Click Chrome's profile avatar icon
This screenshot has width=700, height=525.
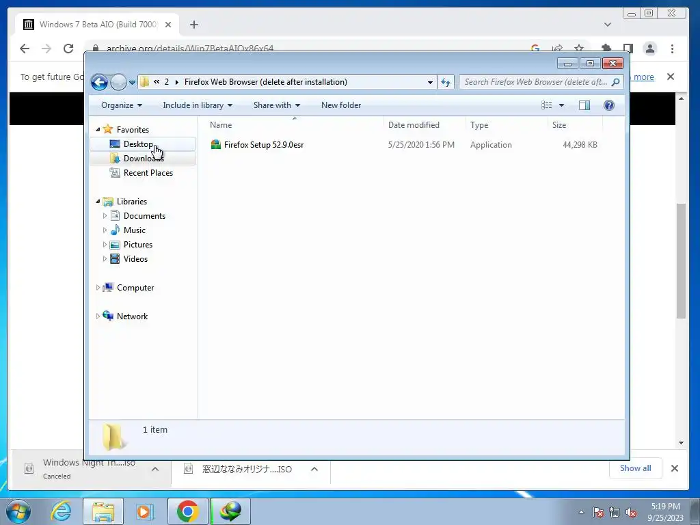tap(650, 49)
